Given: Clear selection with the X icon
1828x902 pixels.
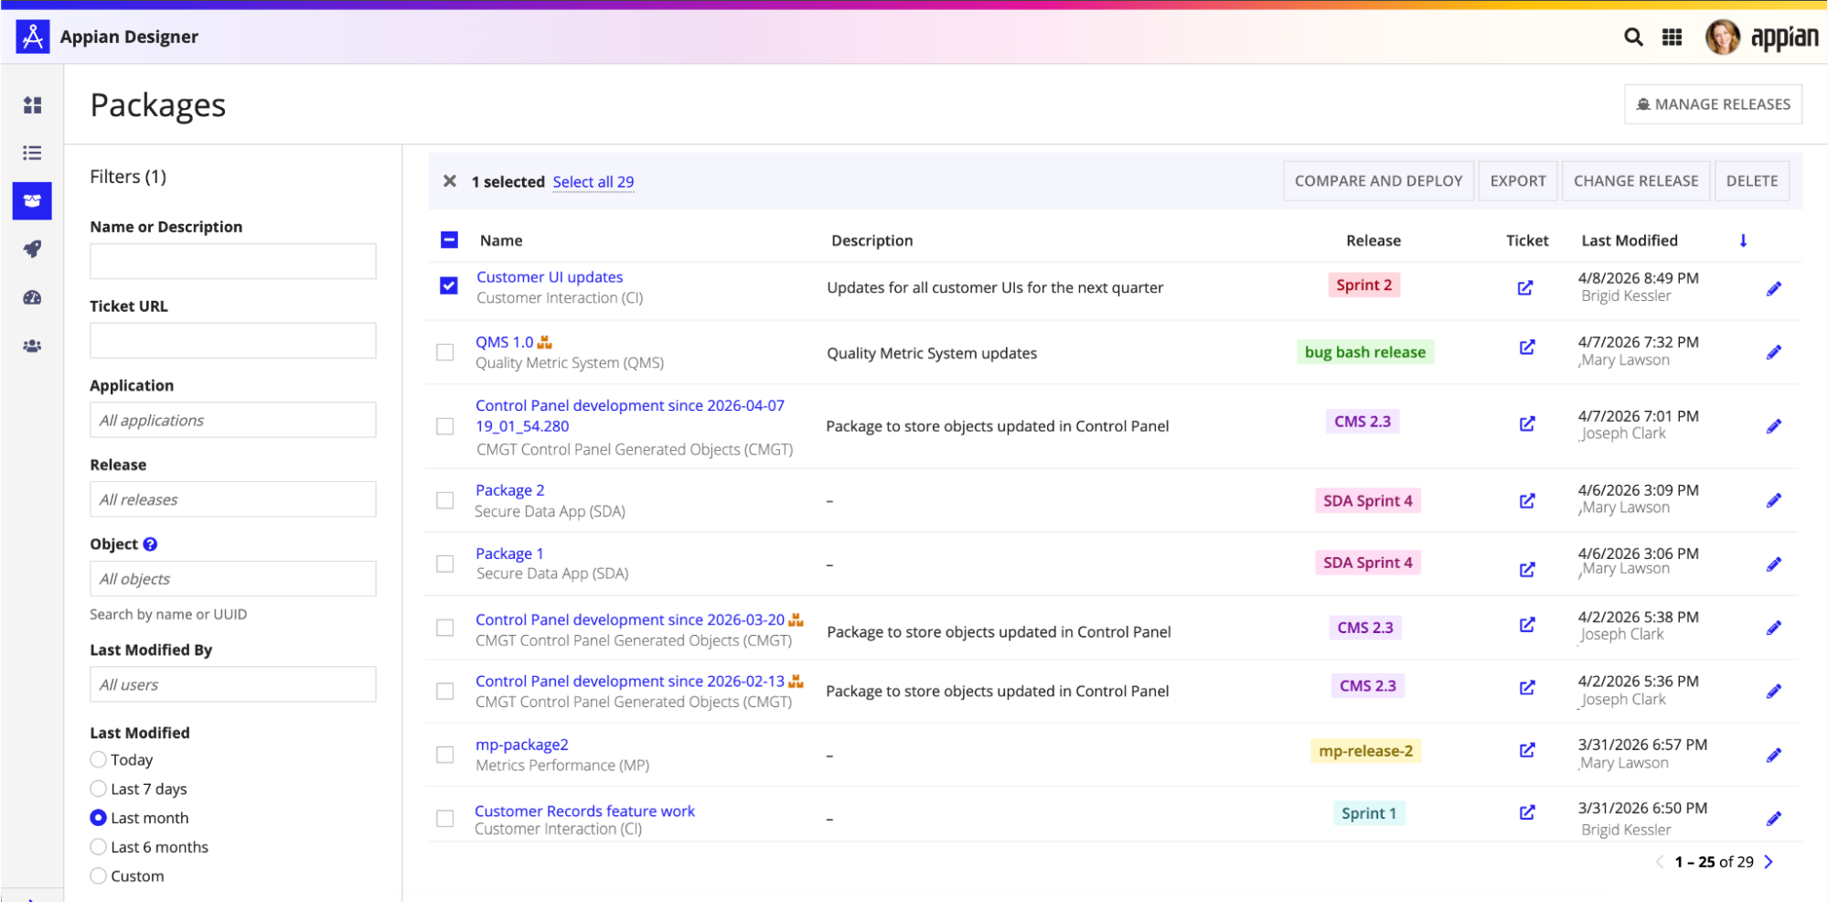Looking at the screenshot, I should 449,181.
